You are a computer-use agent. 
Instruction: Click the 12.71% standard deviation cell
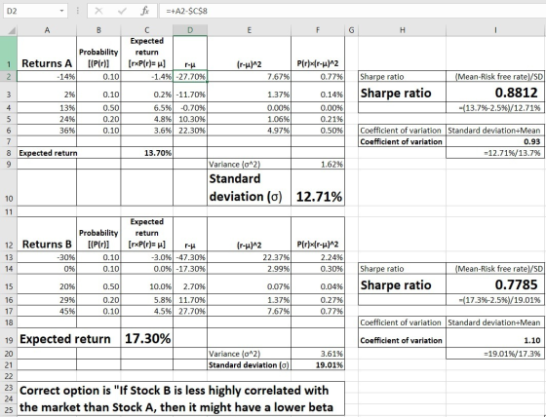(x=318, y=188)
